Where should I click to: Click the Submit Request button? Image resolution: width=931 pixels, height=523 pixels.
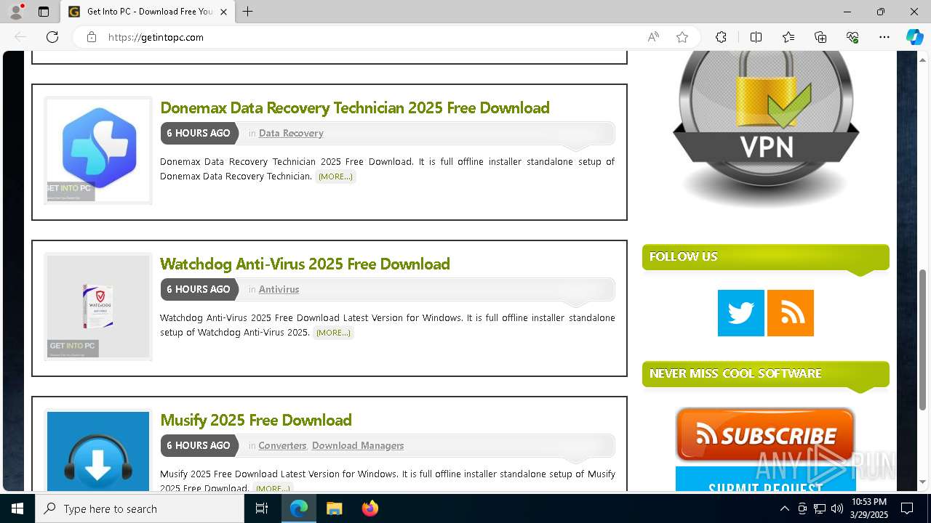765,479
